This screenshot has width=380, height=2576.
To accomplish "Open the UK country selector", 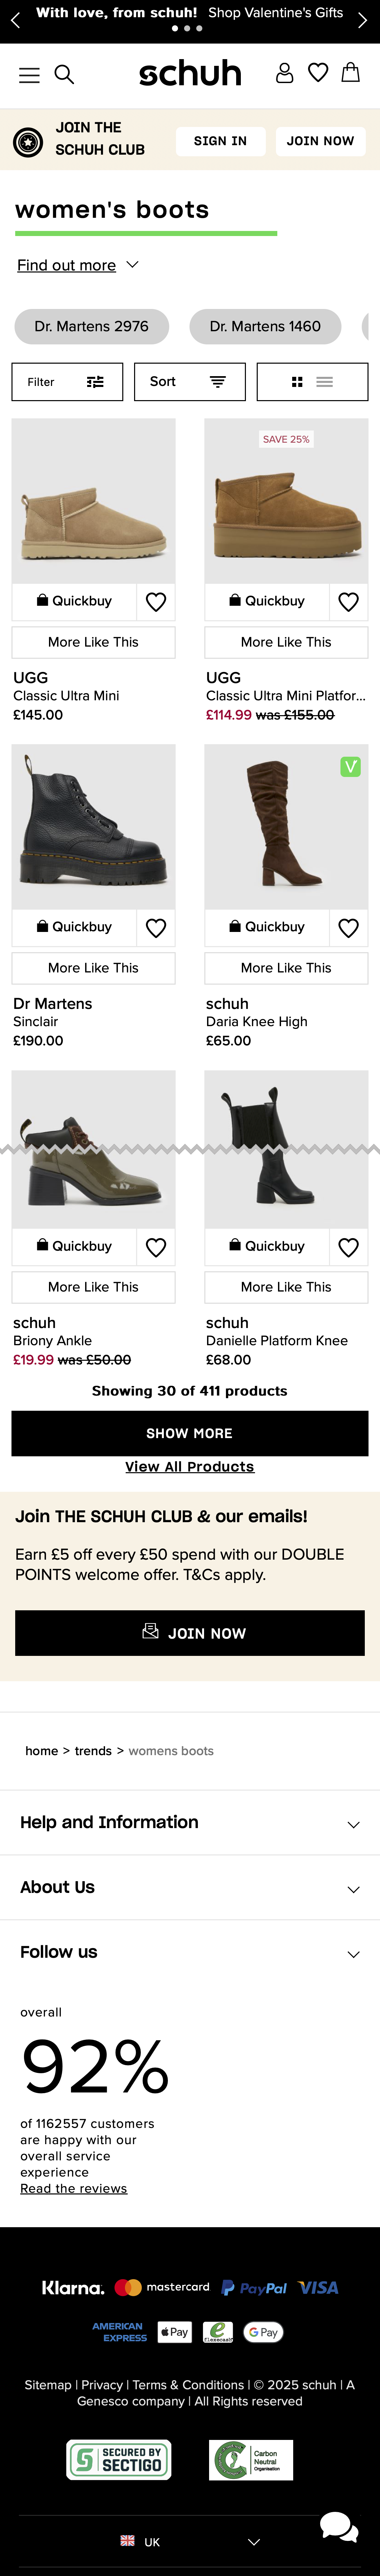I will 190,2541.
